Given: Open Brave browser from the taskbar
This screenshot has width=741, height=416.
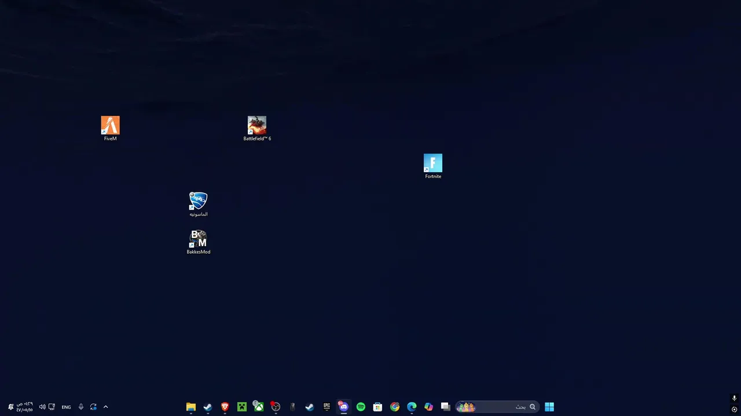Looking at the screenshot, I should pyautogui.click(x=225, y=407).
